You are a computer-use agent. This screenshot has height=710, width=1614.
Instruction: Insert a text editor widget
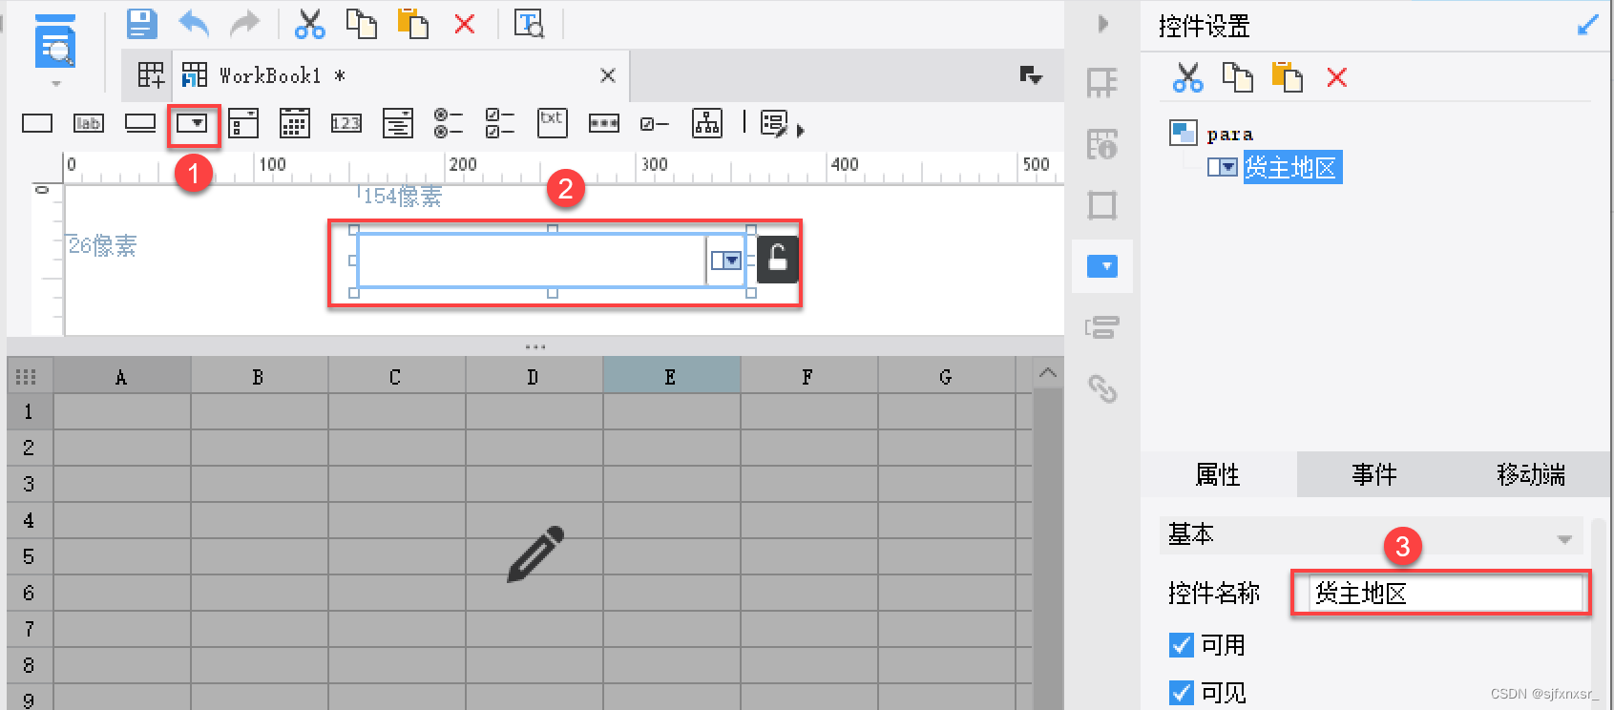37,123
